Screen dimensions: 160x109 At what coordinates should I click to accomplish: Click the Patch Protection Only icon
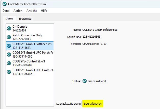point(9,37)
